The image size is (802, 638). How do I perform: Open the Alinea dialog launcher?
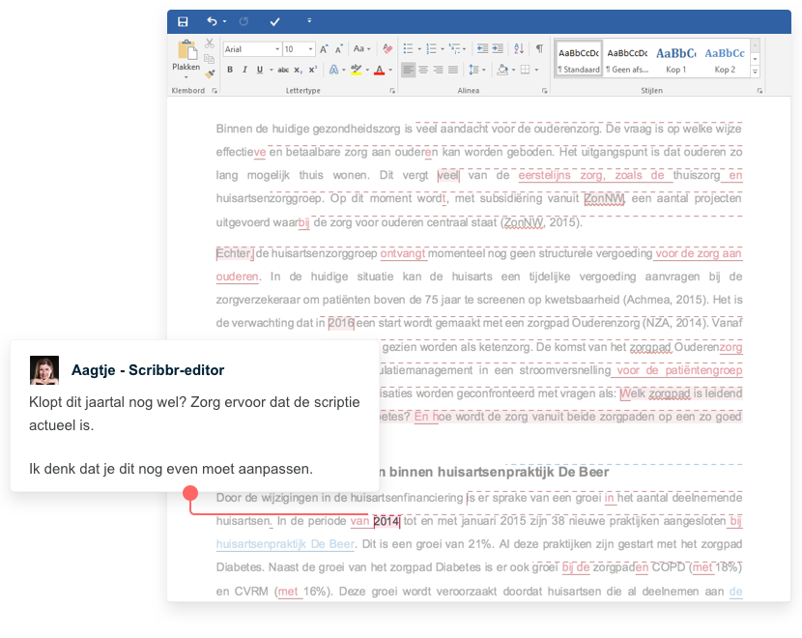tap(545, 91)
